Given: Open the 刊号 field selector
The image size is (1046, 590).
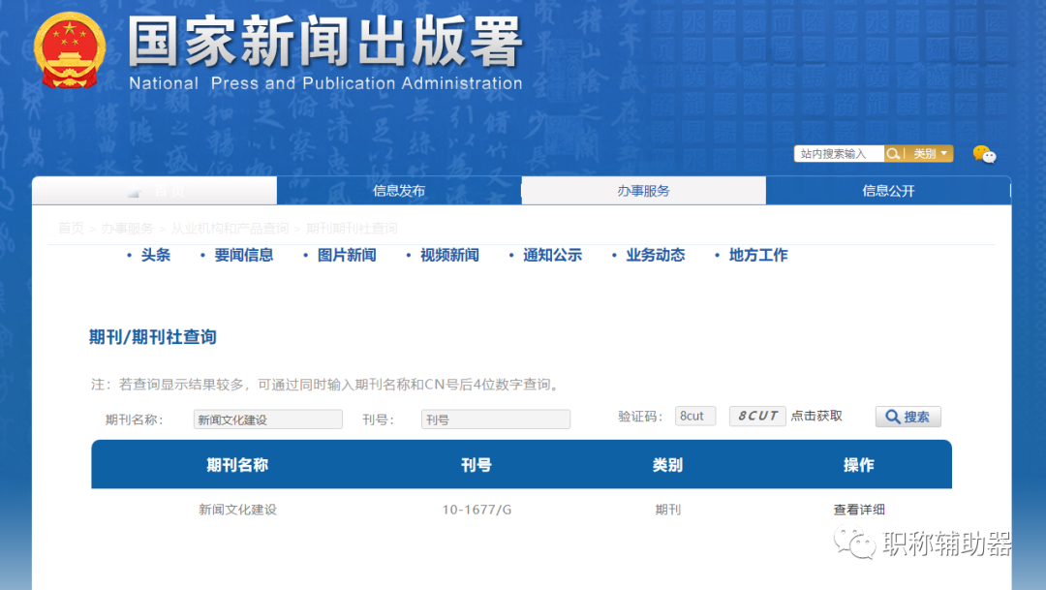Looking at the screenshot, I should 495,419.
